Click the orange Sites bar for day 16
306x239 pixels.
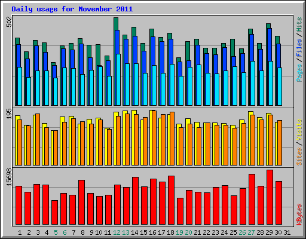[x=154, y=138]
